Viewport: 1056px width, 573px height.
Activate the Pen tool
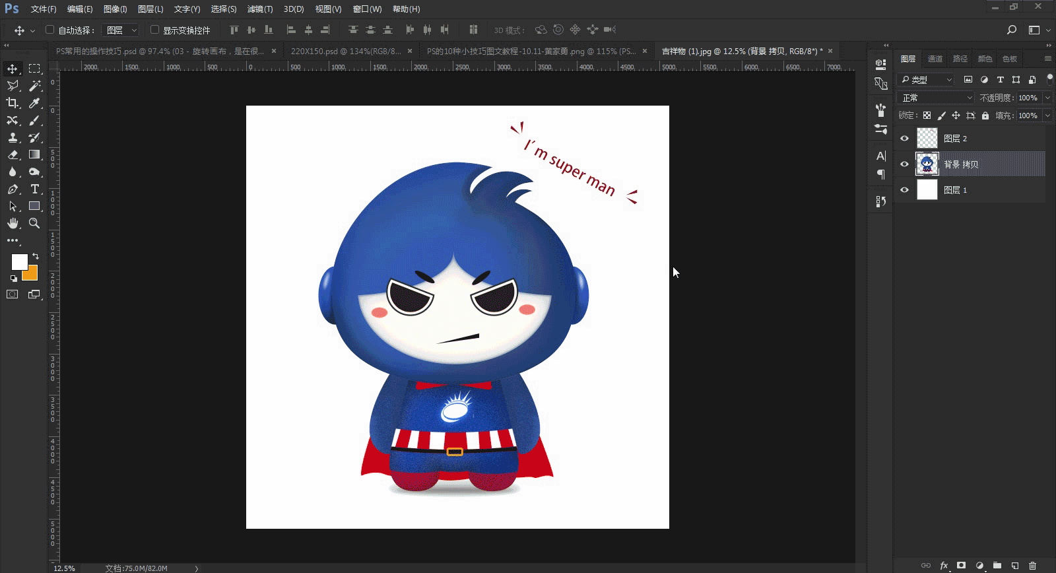(13, 189)
